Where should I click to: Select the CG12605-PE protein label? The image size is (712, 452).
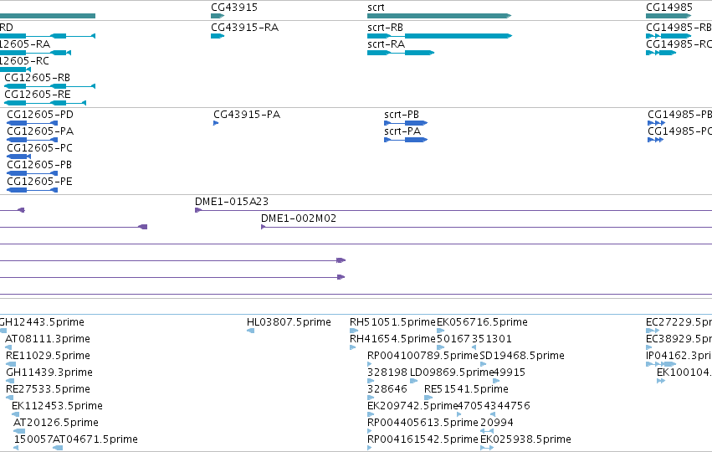(x=39, y=182)
